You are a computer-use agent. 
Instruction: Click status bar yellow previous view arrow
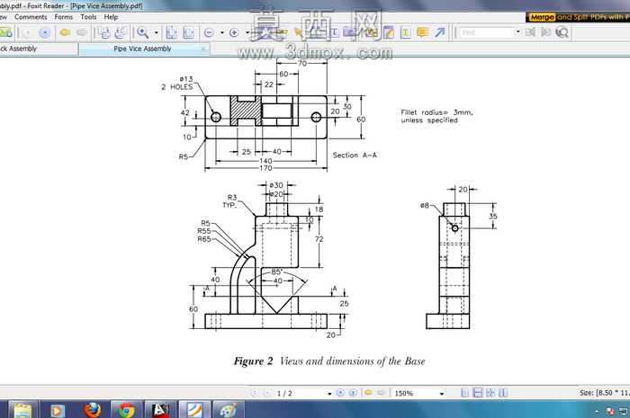point(368,393)
